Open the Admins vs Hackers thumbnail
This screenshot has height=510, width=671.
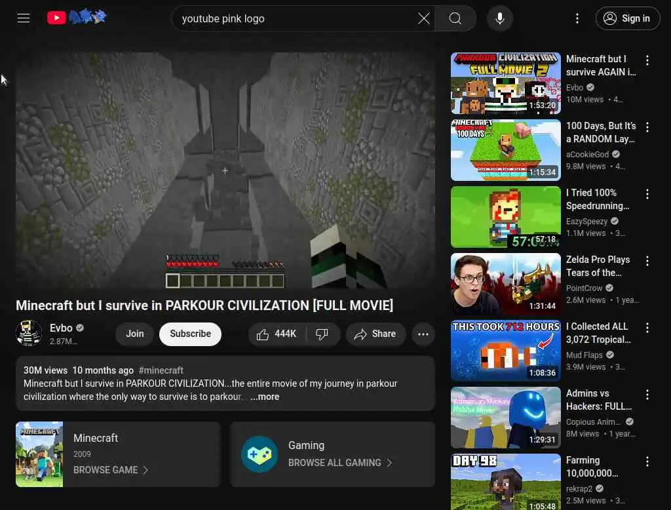[505, 418]
